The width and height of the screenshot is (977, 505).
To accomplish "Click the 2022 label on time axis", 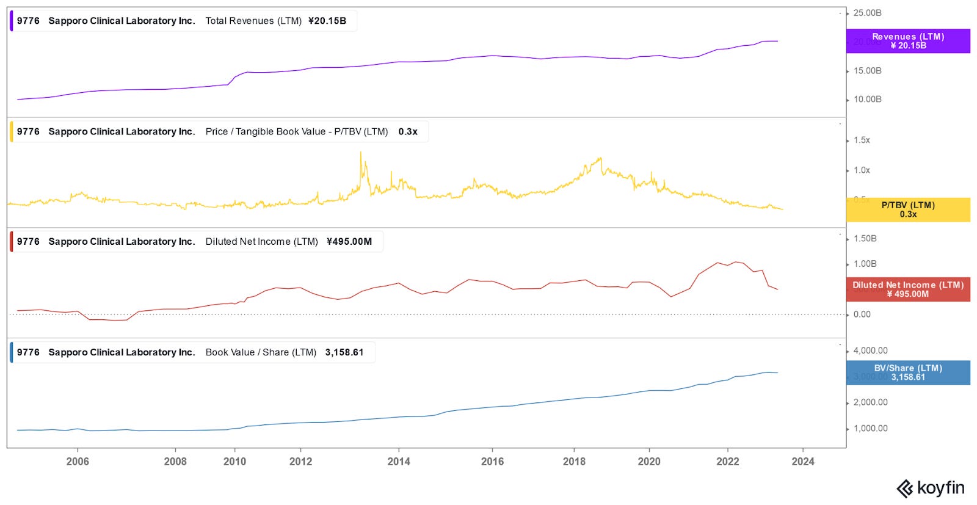I will point(727,462).
